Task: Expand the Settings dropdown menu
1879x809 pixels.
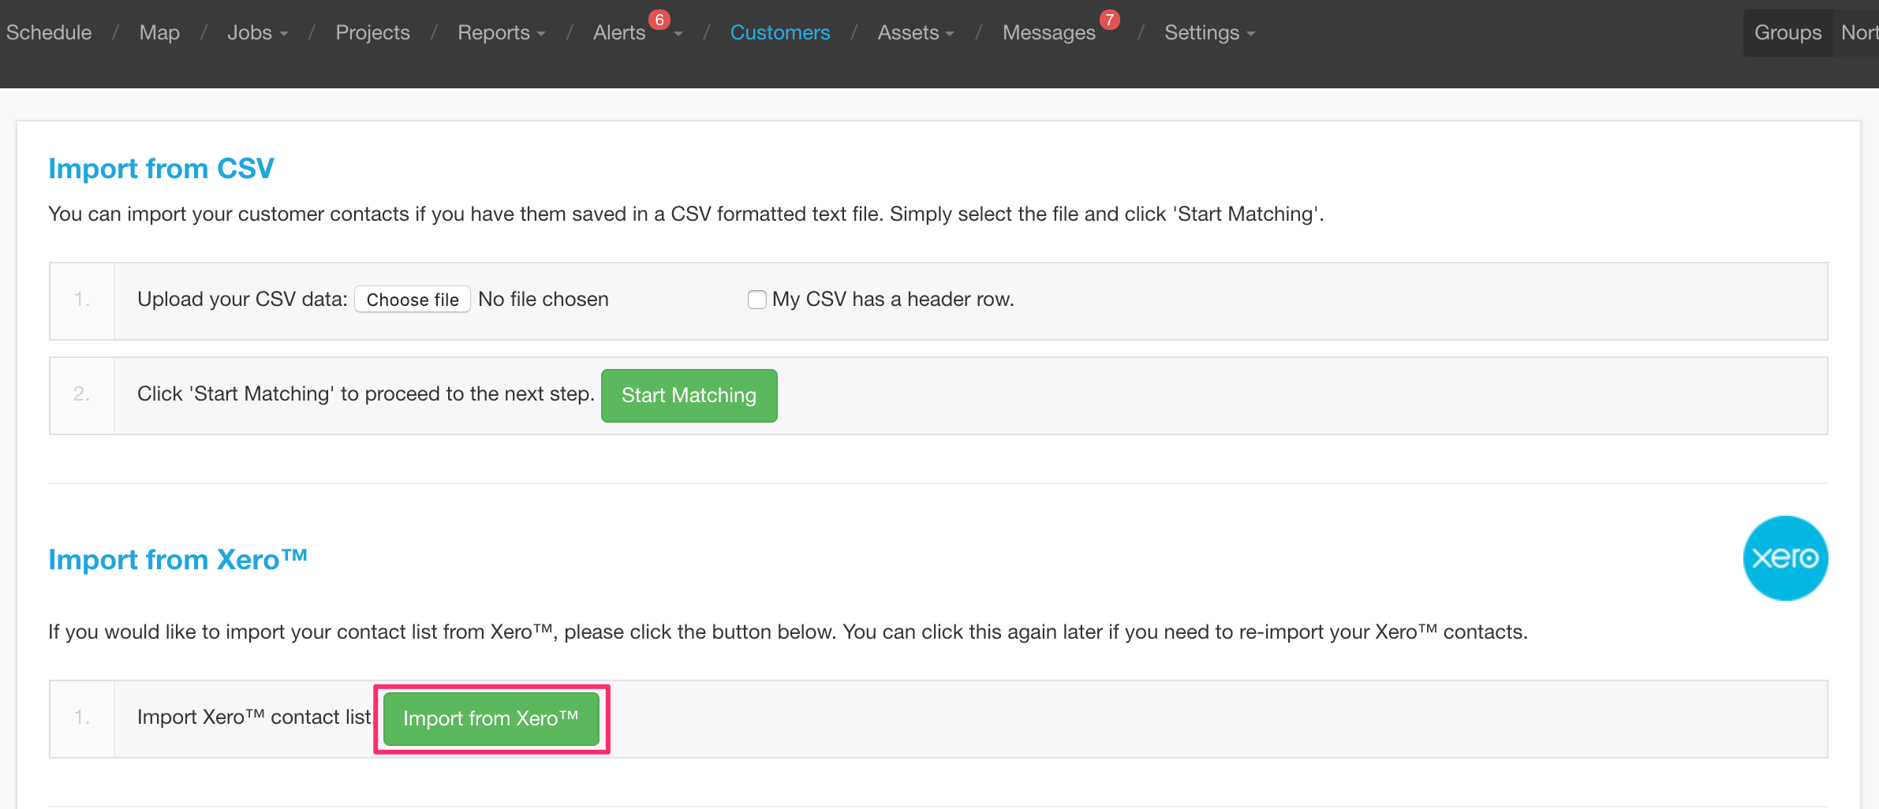Action: pos(1209,32)
